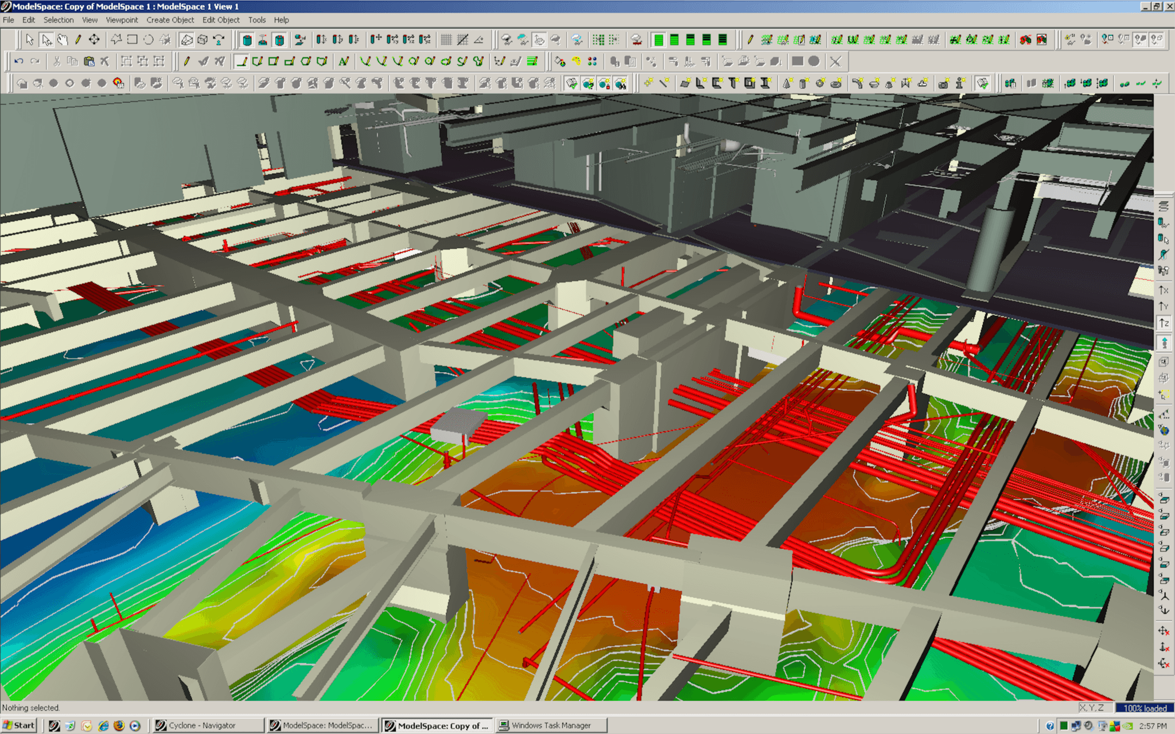This screenshot has width=1175, height=734.
Task: Toggle Multi-Pick Mode cursor
Action: click(46, 40)
